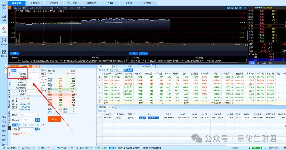Click the zoom-in magnifier in status bar
Image resolution: width=286 pixels, height=150 pixels.
tap(249, 148)
